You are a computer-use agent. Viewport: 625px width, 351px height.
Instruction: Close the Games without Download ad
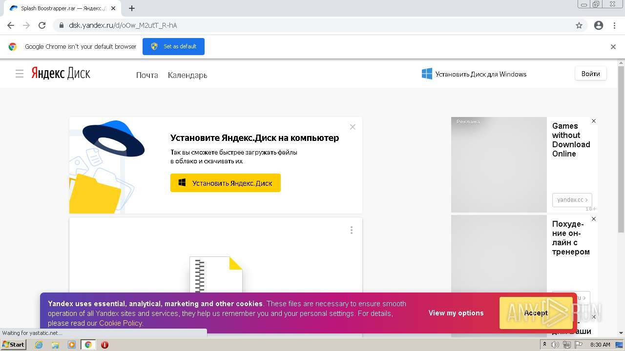pyautogui.click(x=594, y=121)
